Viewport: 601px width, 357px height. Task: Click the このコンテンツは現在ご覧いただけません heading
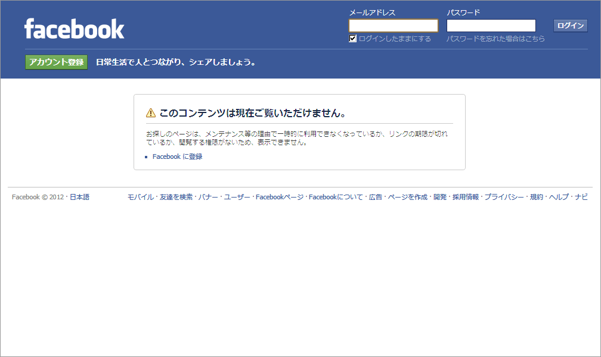click(x=253, y=113)
